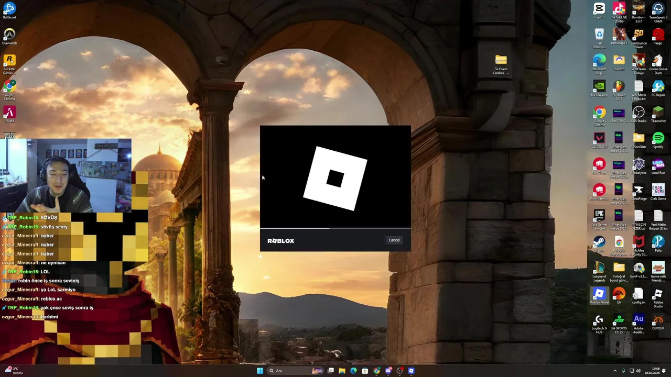This screenshot has width=671, height=377.
Task: Cancel the Roblox launch
Action: coord(394,240)
